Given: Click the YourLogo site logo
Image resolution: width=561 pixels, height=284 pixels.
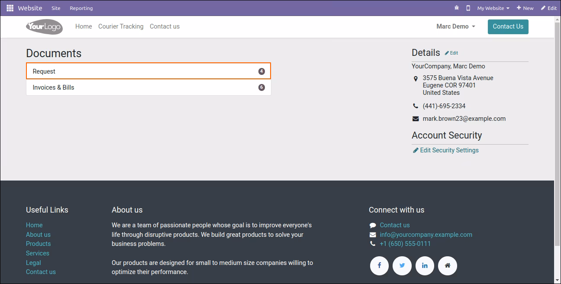Looking at the screenshot, I should pyautogui.click(x=44, y=26).
